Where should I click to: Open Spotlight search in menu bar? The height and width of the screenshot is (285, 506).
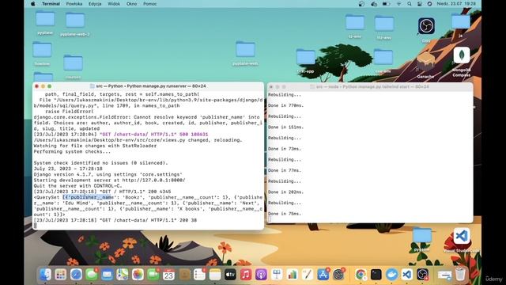(x=410, y=4)
